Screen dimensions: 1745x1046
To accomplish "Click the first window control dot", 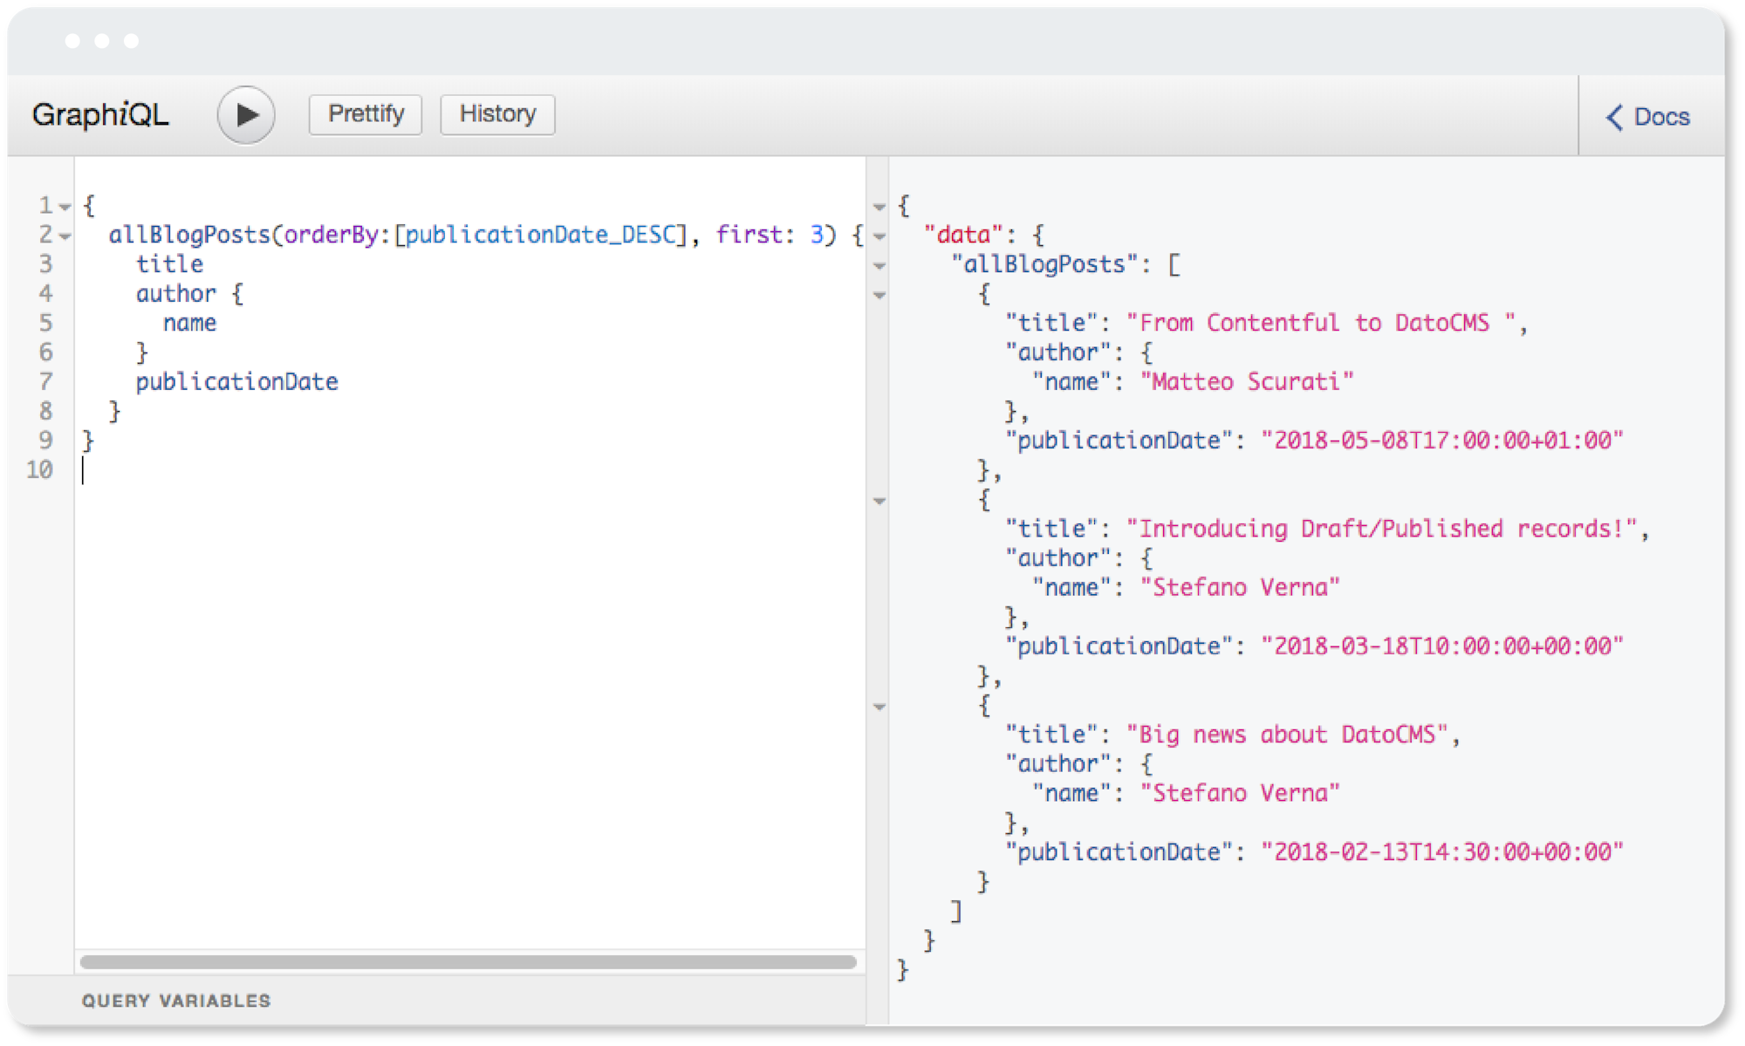I will (72, 41).
